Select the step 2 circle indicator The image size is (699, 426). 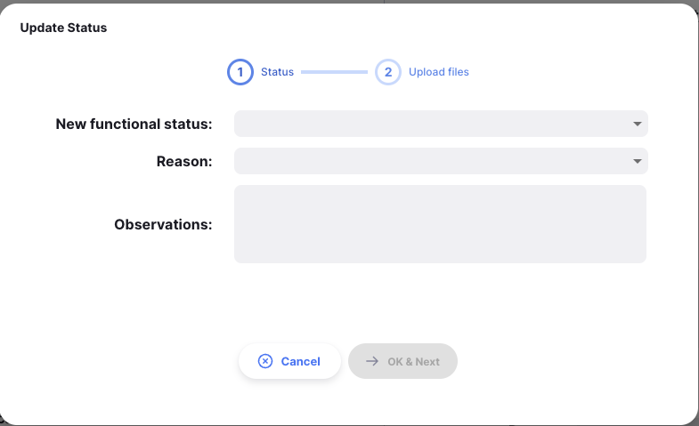point(387,72)
